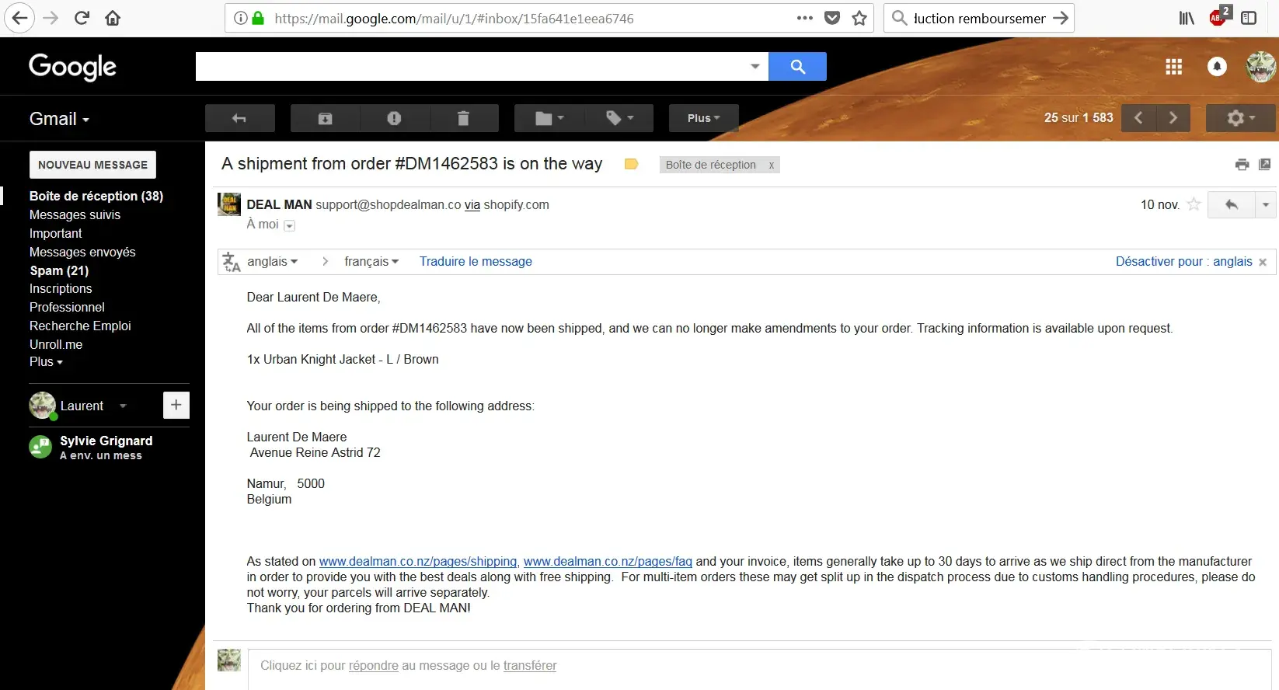Remove the Boîte de réception label

(x=771, y=165)
